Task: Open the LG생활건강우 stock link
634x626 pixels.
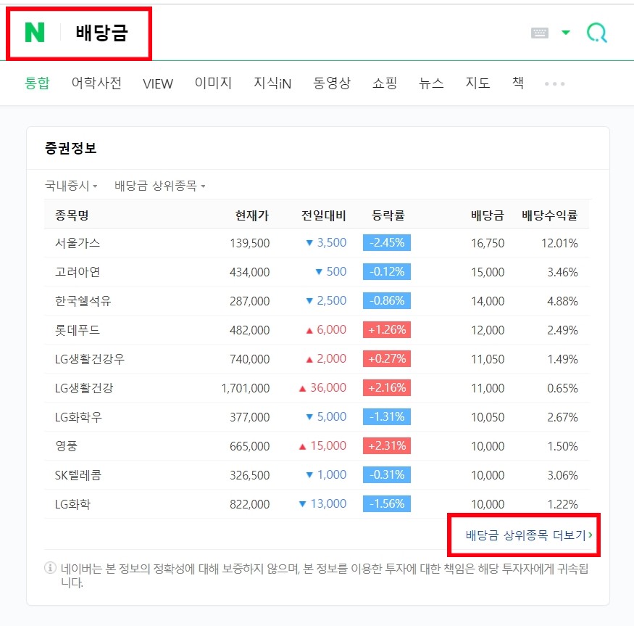Action: [89, 359]
